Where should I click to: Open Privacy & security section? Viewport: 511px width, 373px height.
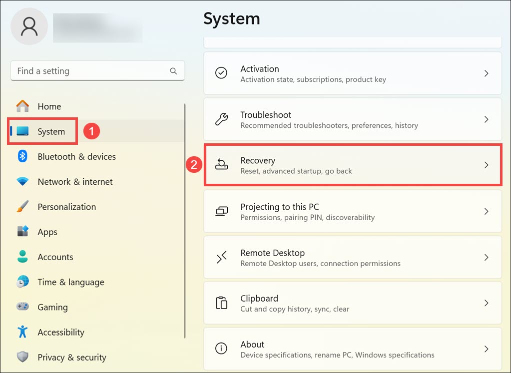point(71,358)
